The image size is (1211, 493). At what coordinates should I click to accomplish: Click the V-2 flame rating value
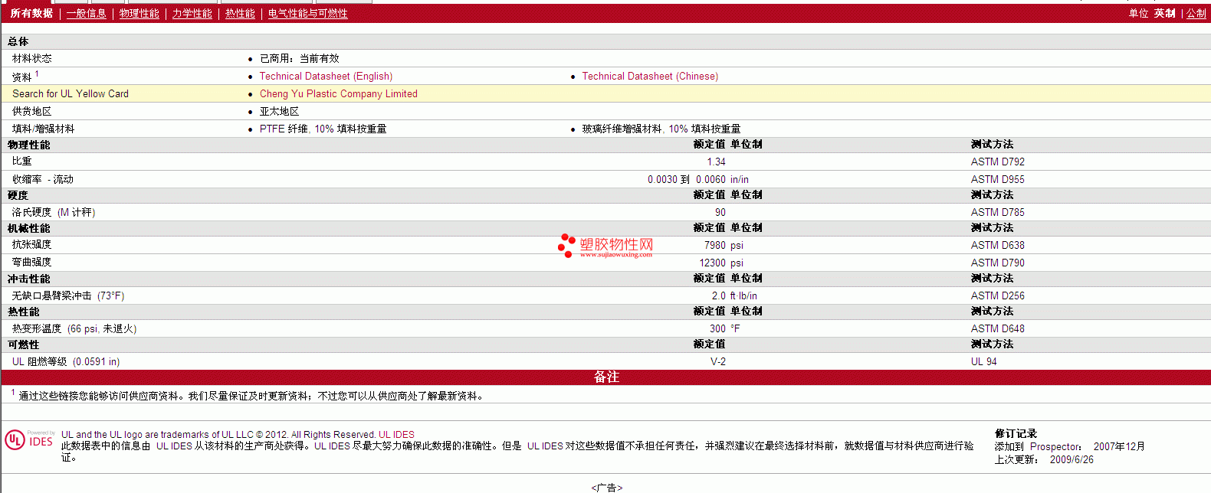click(x=718, y=361)
